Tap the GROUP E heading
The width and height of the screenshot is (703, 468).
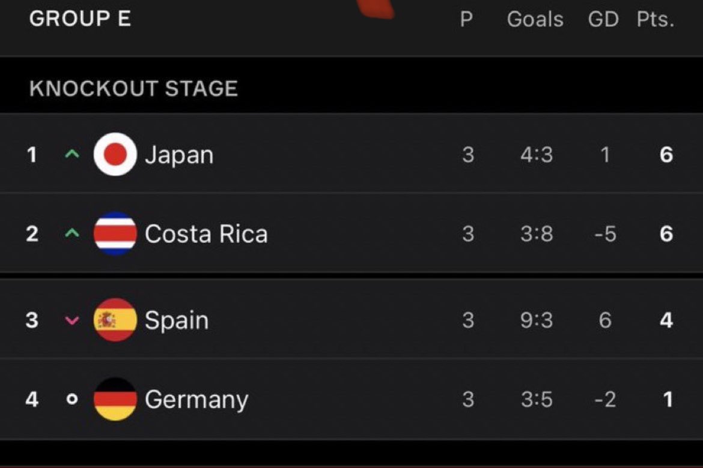(81, 19)
